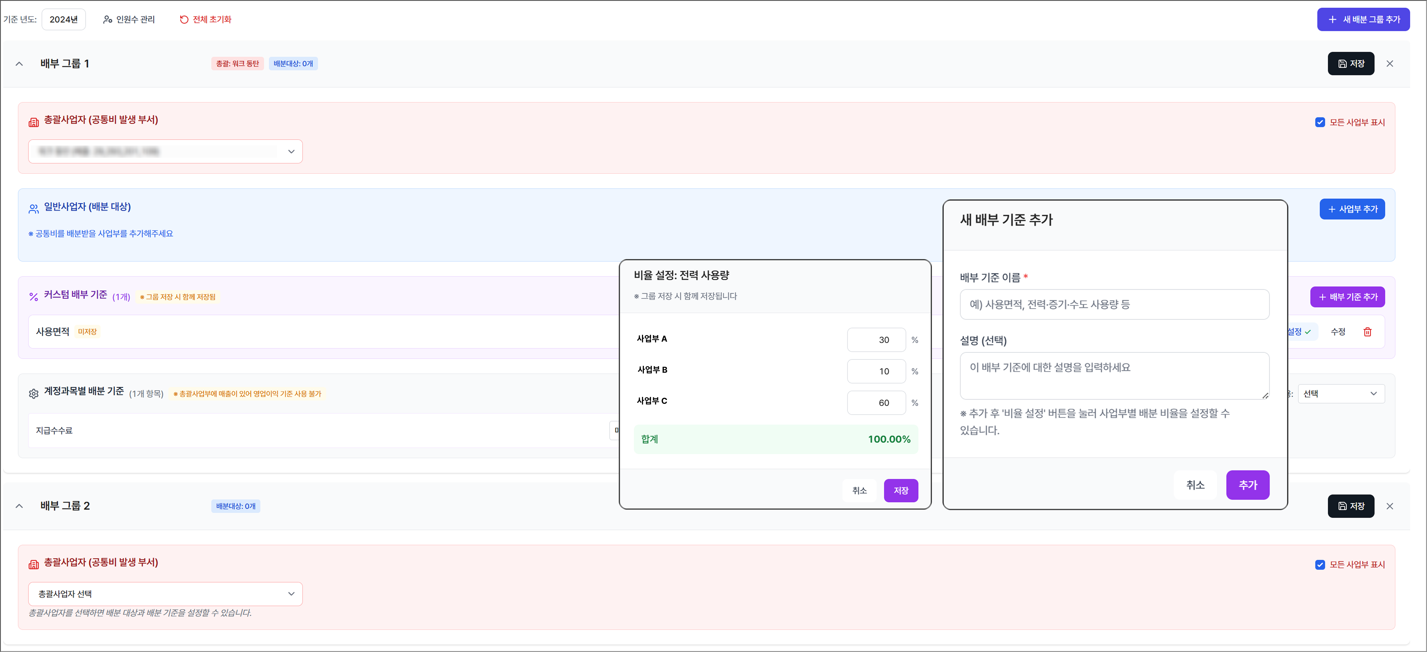Close 배부 그룹 1 with X icon

click(x=1389, y=64)
